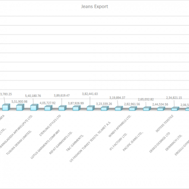Click the bar labeled 5,51,900.98

click(x=20, y=107)
